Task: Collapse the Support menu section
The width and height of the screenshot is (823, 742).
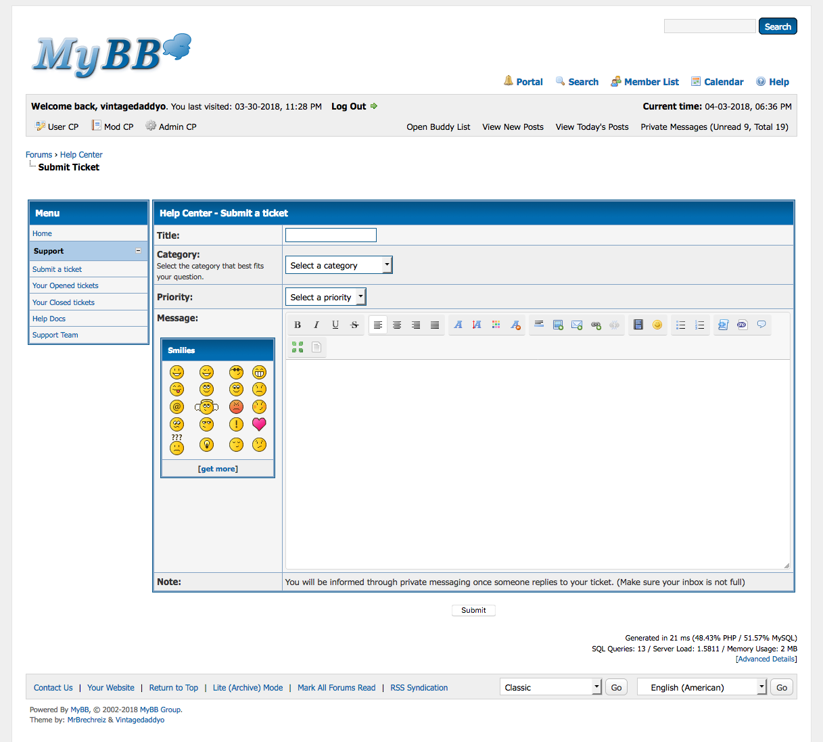Action: pyautogui.click(x=138, y=251)
